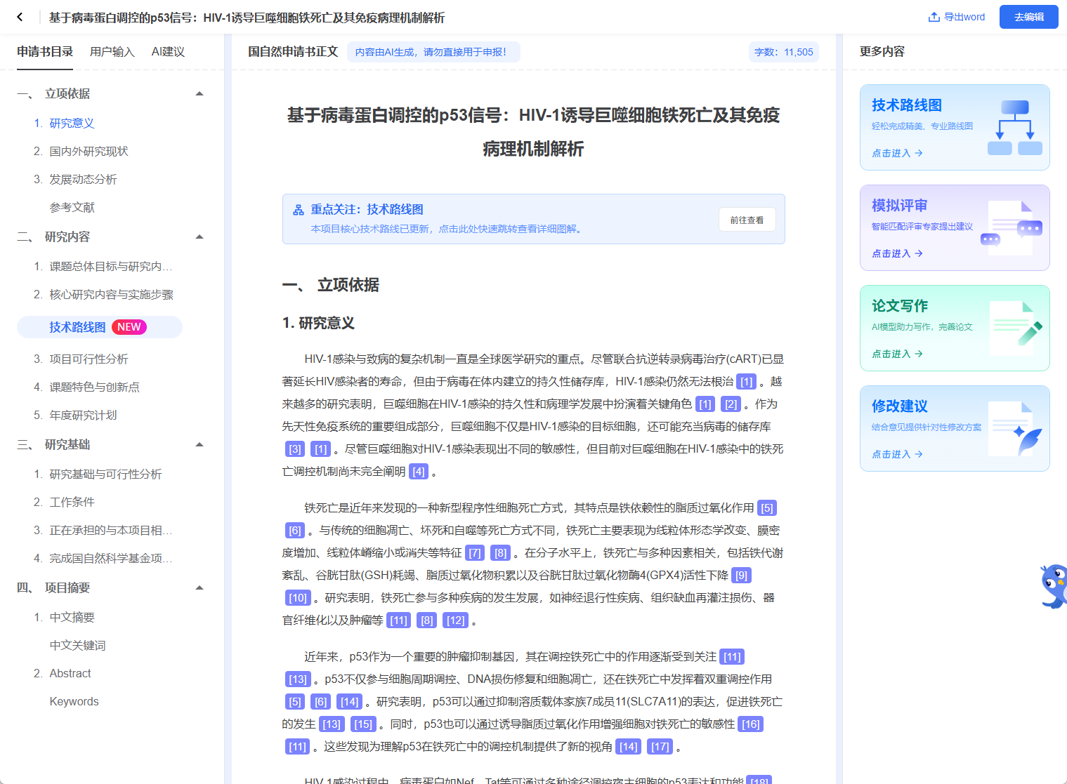Screen dimensions: 1067x784
Task: Click the NEW badge next to 技术路线图
Action: 129,327
